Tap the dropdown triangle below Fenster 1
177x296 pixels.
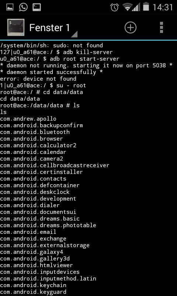click(x=74, y=34)
